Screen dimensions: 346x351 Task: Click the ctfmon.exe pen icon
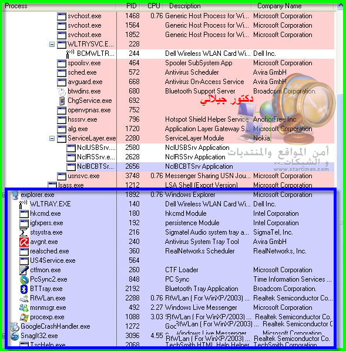[24, 270]
